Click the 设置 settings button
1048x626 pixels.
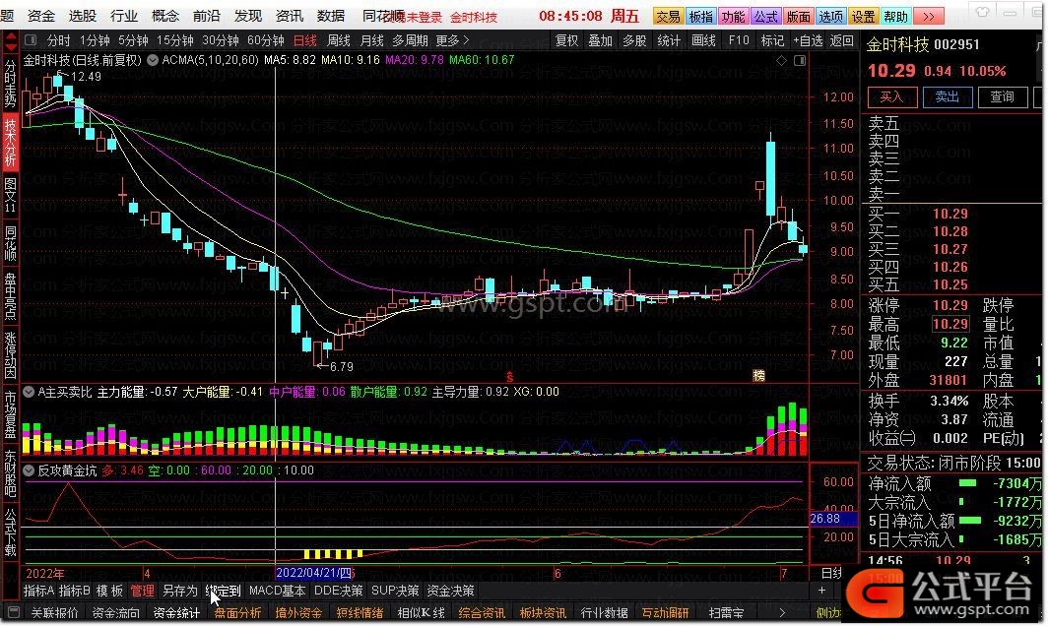[863, 16]
